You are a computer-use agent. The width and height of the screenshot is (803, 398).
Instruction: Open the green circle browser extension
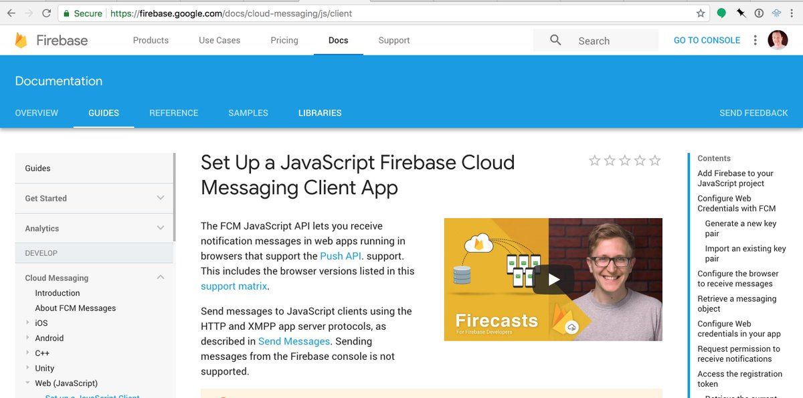721,13
